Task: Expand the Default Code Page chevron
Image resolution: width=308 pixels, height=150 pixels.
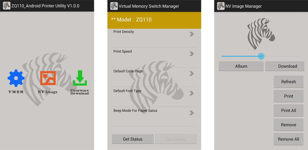Action: coord(192,74)
